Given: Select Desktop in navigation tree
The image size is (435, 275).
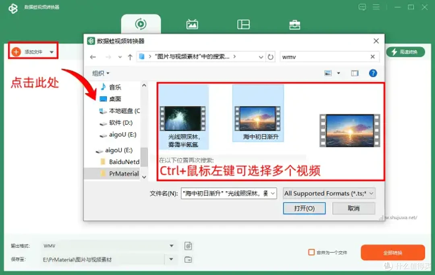Looking at the screenshot, I should click(x=110, y=99).
